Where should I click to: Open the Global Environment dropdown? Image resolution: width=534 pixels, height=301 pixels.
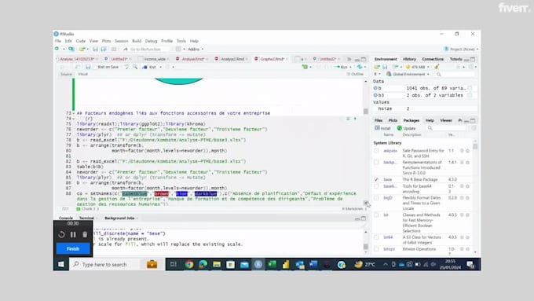[408, 74]
